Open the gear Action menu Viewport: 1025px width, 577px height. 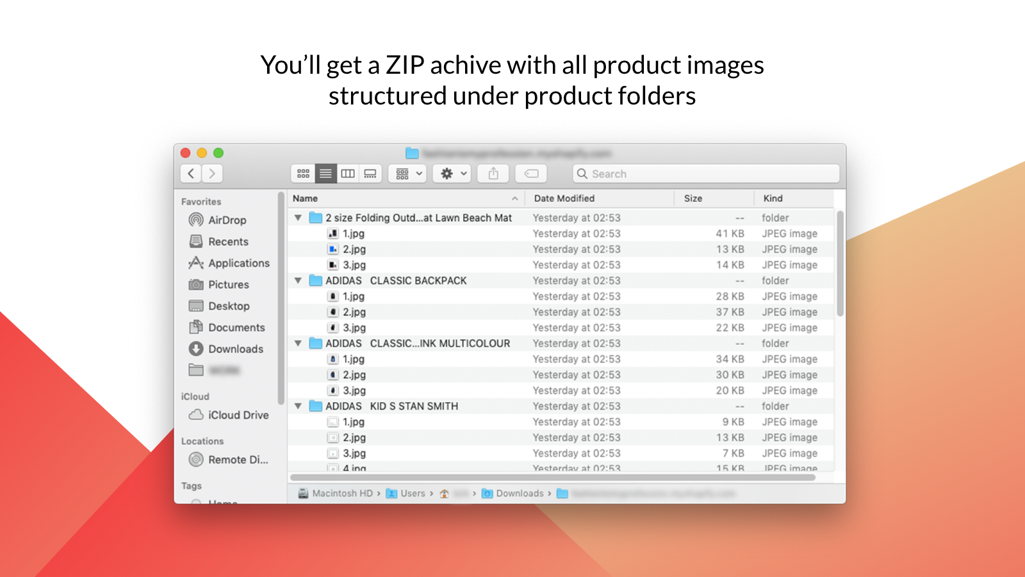point(452,174)
